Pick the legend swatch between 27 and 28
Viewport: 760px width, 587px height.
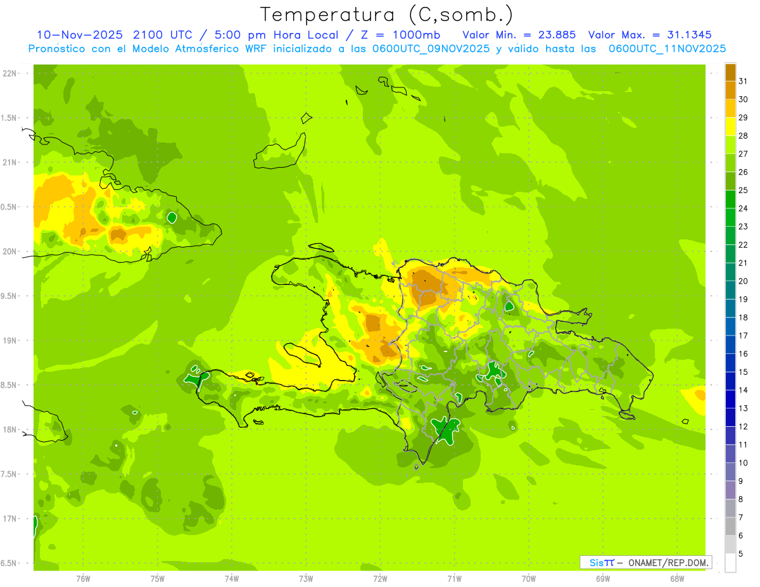[730, 144]
